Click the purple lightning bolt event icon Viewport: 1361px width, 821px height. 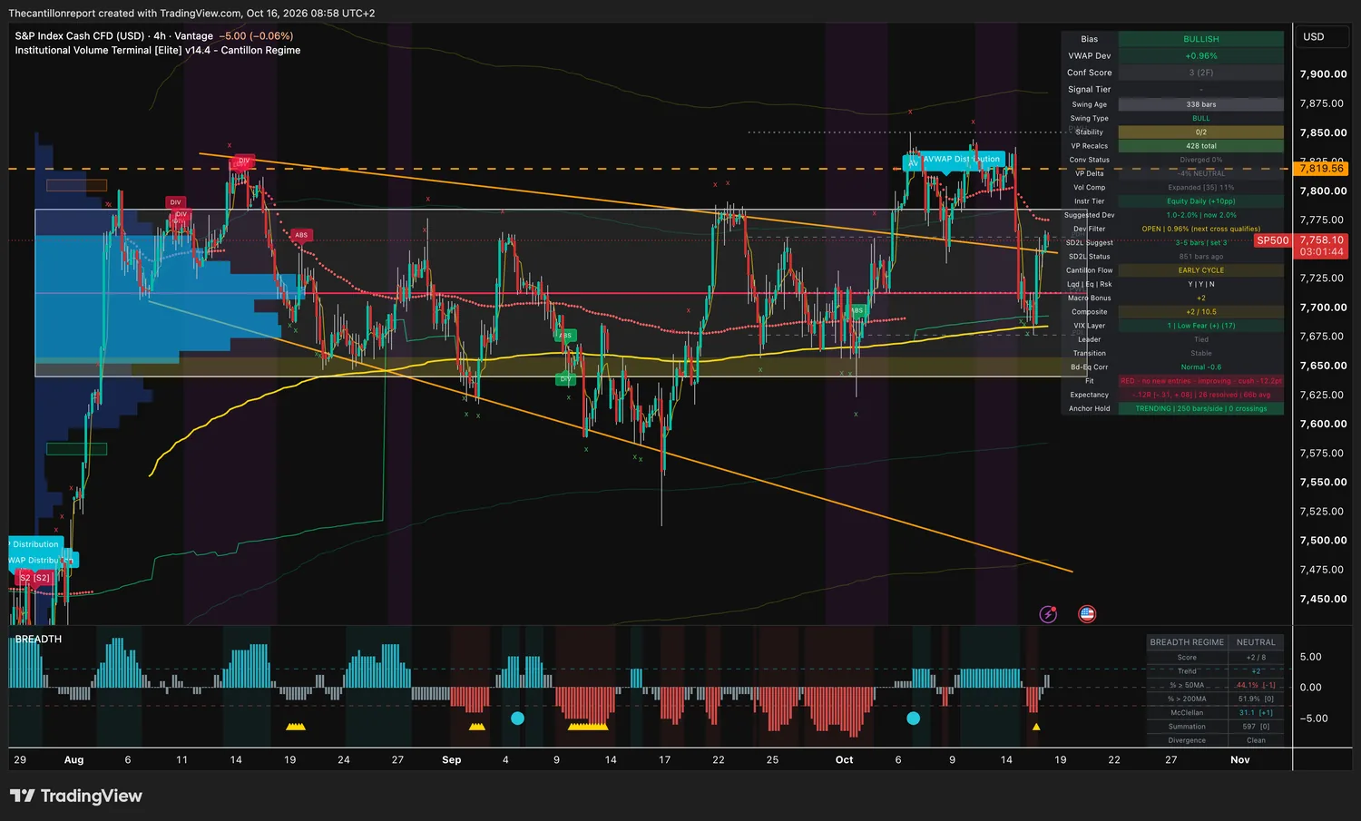[x=1048, y=614]
